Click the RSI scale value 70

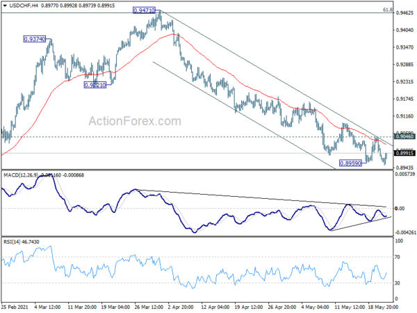click(x=398, y=257)
